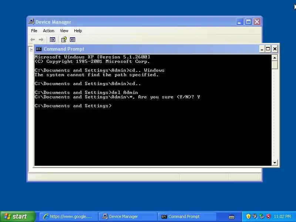Image resolution: width=296 pixels, height=222 pixels.
Task: Click the red shield security alert tray icon
Action: pyautogui.click(x=269, y=216)
